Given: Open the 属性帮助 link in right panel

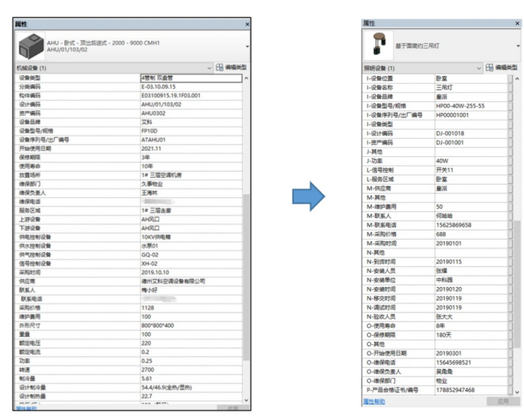Looking at the screenshot, I should [x=374, y=402].
